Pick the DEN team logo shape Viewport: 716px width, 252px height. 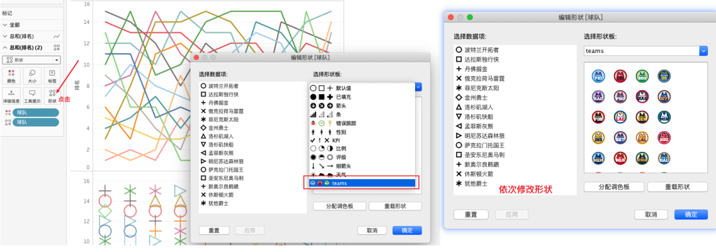pyautogui.click(x=642, y=117)
